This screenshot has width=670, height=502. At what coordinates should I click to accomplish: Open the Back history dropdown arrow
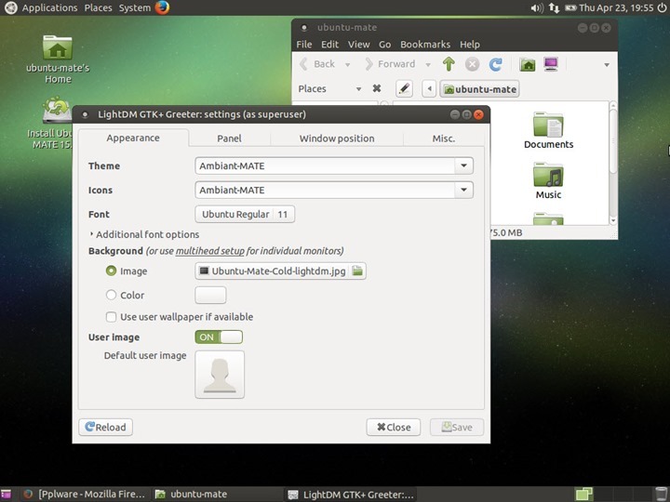pyautogui.click(x=347, y=64)
